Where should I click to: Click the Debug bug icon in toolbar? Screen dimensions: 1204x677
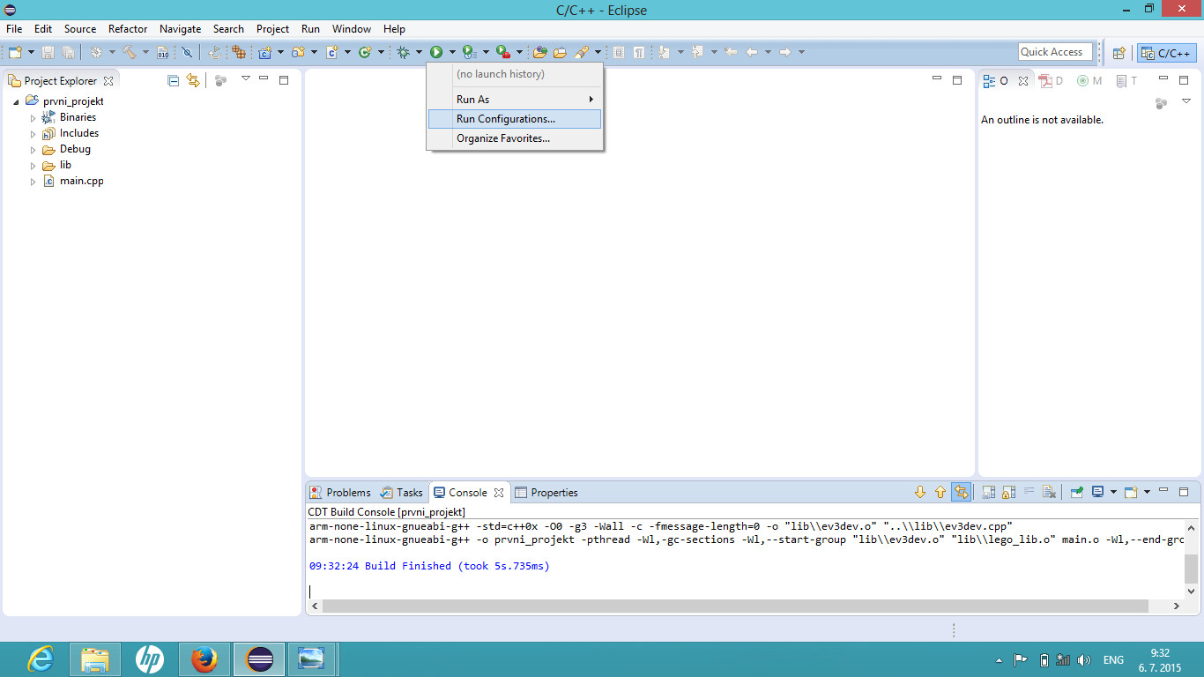[x=403, y=53]
